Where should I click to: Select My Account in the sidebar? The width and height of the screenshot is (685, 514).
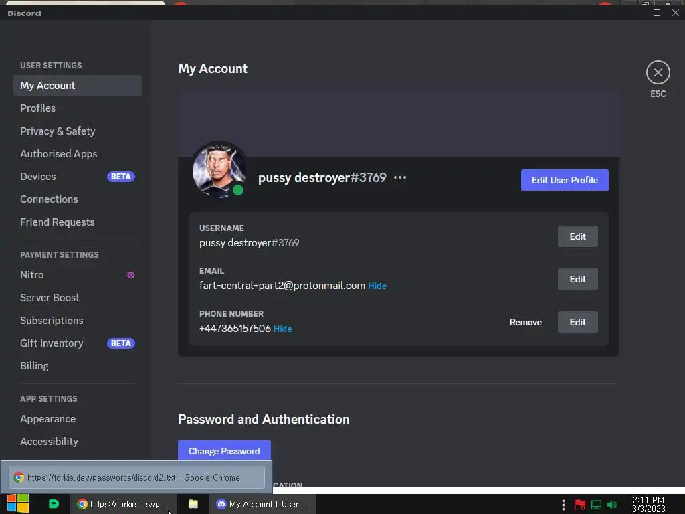[x=78, y=86]
